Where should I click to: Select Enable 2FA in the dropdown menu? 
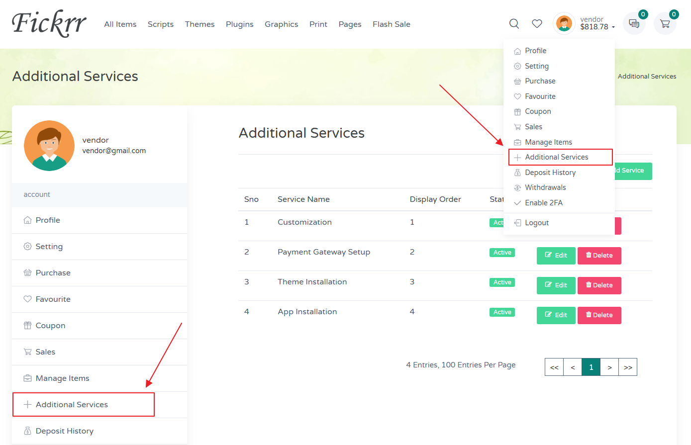click(x=543, y=203)
